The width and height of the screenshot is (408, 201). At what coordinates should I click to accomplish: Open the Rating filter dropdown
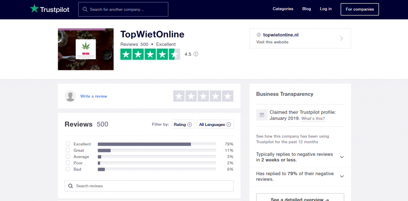182,124
